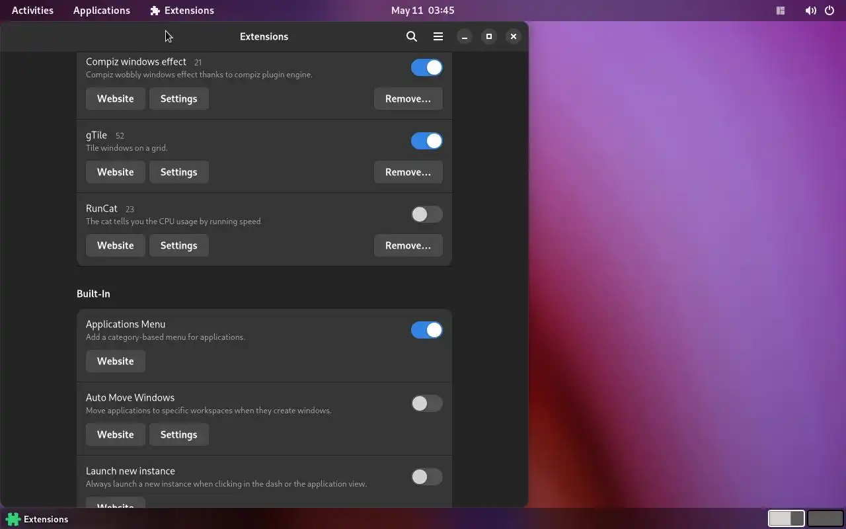Turn off the gTile extension
Image resolution: width=846 pixels, height=529 pixels.
(426, 141)
